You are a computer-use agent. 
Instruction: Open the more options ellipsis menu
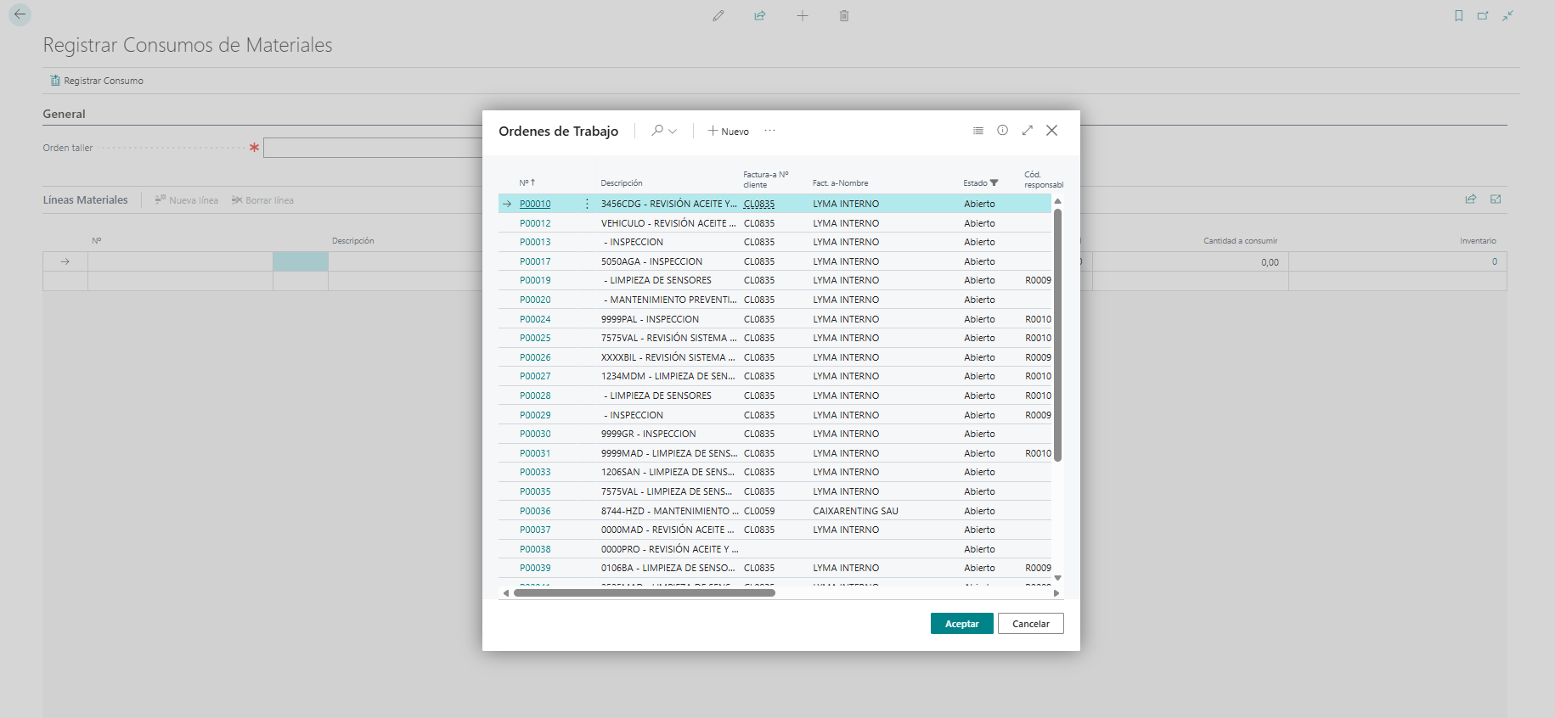point(769,131)
